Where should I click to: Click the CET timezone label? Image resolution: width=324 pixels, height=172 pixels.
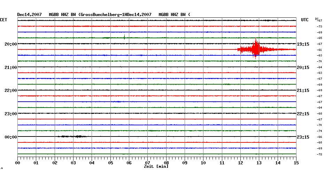tap(3, 20)
